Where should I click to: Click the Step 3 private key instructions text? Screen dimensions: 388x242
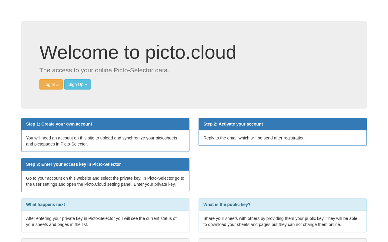click(105, 181)
